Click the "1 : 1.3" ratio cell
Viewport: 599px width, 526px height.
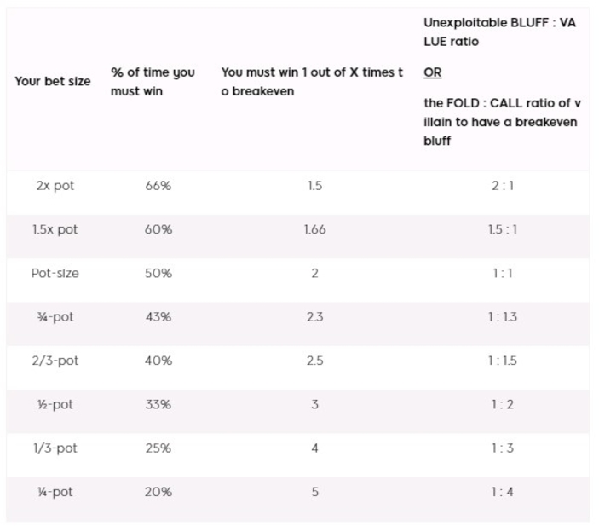(x=503, y=317)
